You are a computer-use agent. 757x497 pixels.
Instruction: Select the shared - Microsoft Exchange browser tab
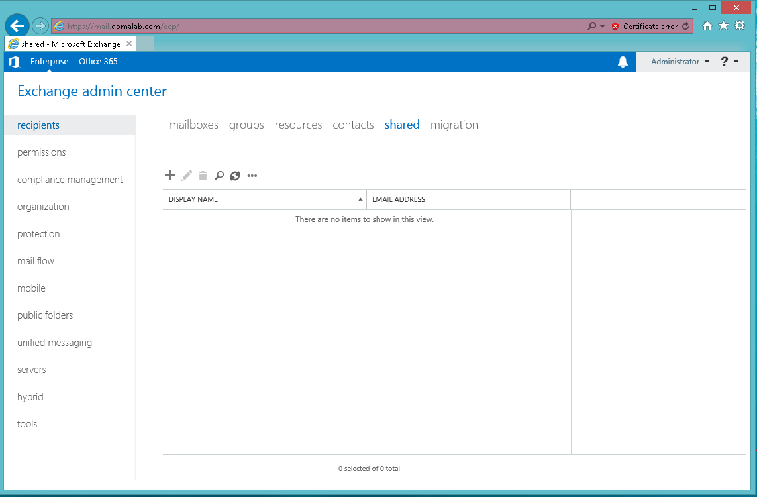tap(70, 44)
